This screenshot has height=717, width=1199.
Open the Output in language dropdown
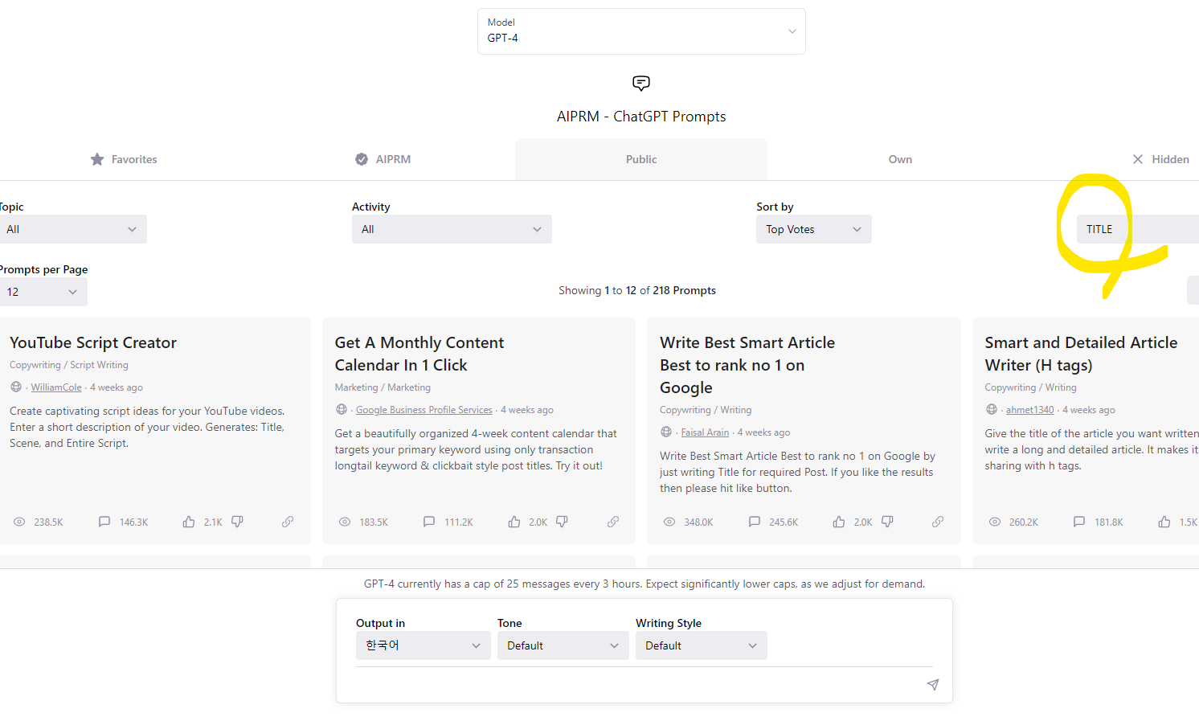424,645
